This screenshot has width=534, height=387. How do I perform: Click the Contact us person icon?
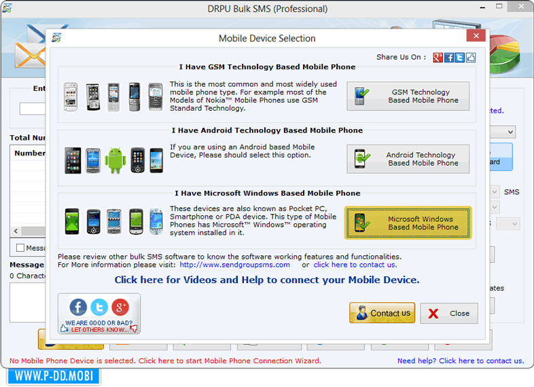point(361,313)
